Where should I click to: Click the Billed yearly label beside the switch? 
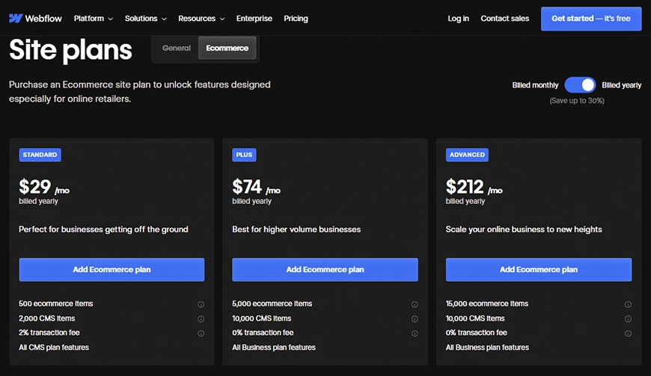622,85
